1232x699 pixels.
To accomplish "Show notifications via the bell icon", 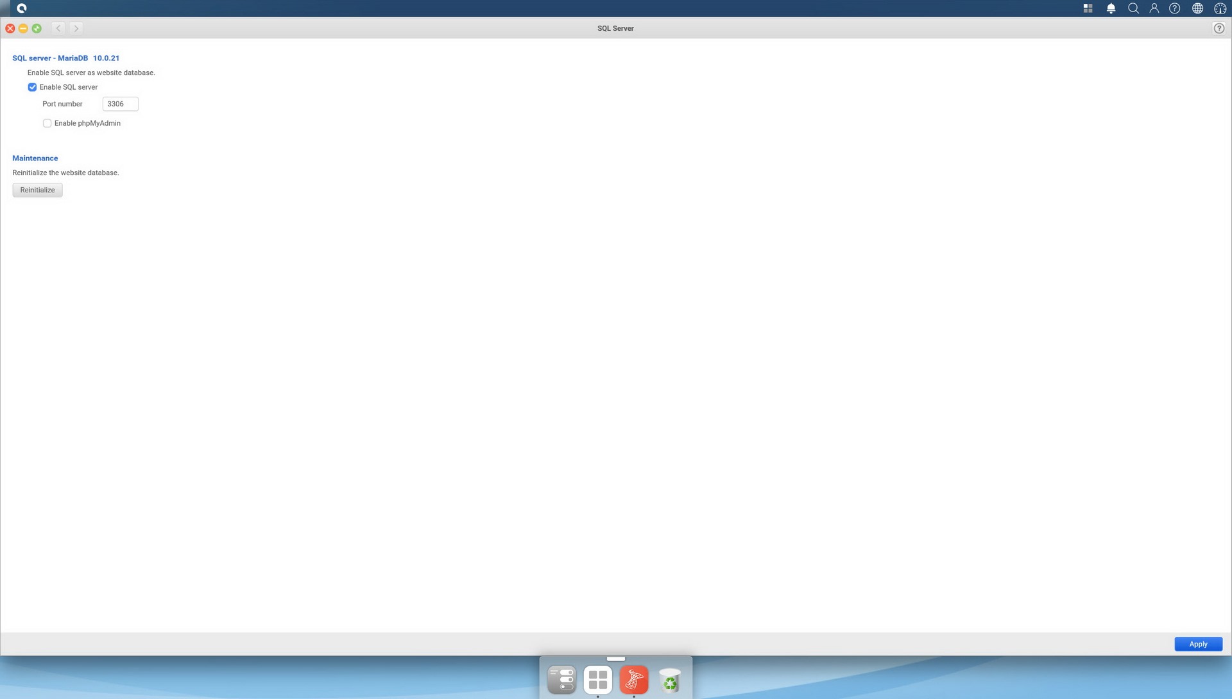I will [1111, 8].
